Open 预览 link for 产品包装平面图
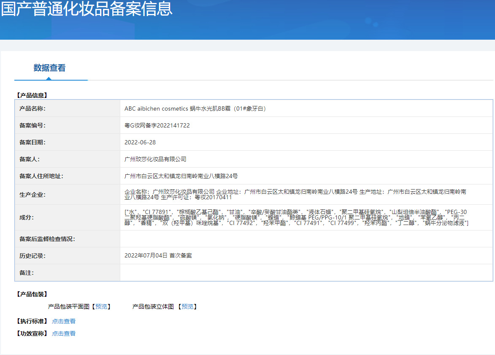The image size is (495, 355). click(101, 307)
